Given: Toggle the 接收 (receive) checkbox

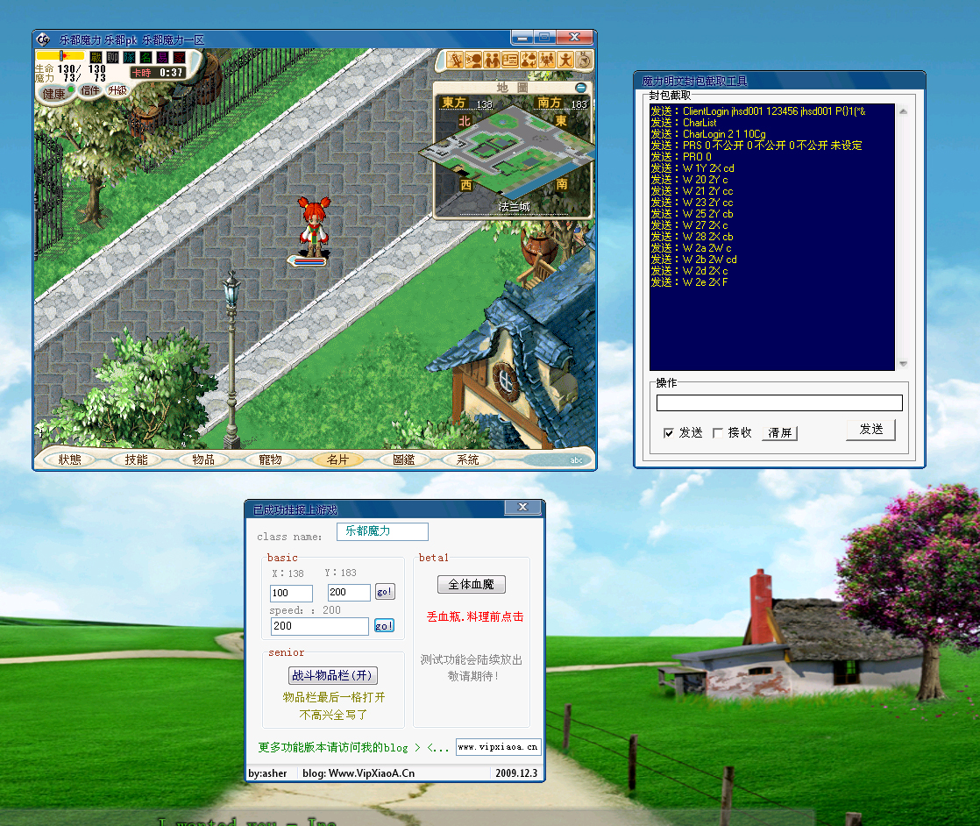Looking at the screenshot, I should [x=718, y=433].
